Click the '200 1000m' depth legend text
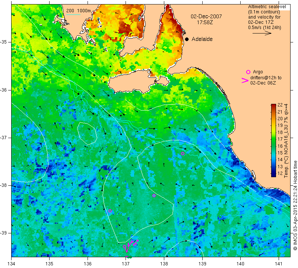Viewport: 298px width, 268px height. pos(79,11)
